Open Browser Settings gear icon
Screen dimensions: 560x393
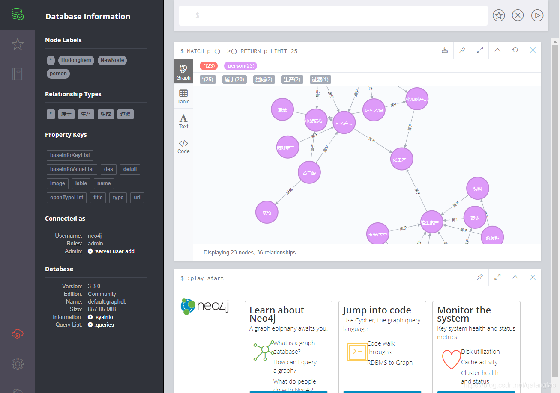tap(17, 364)
